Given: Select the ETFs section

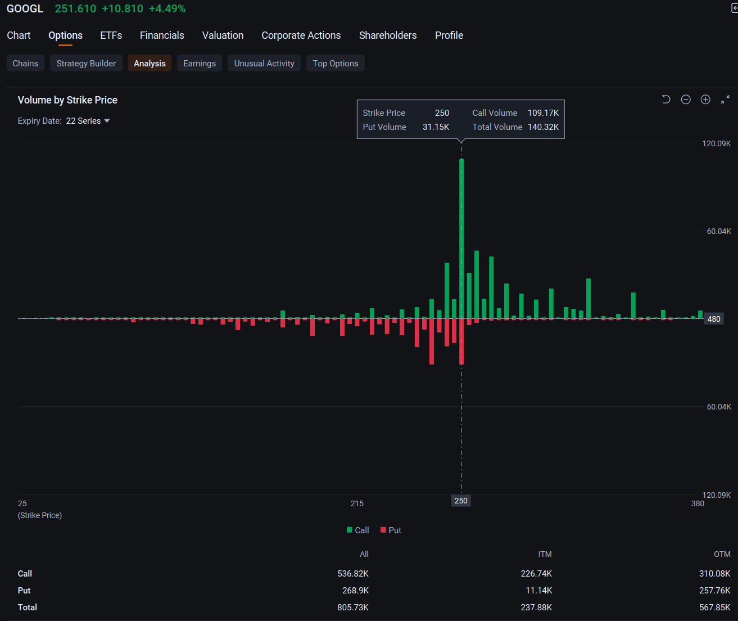Looking at the screenshot, I should coord(111,35).
